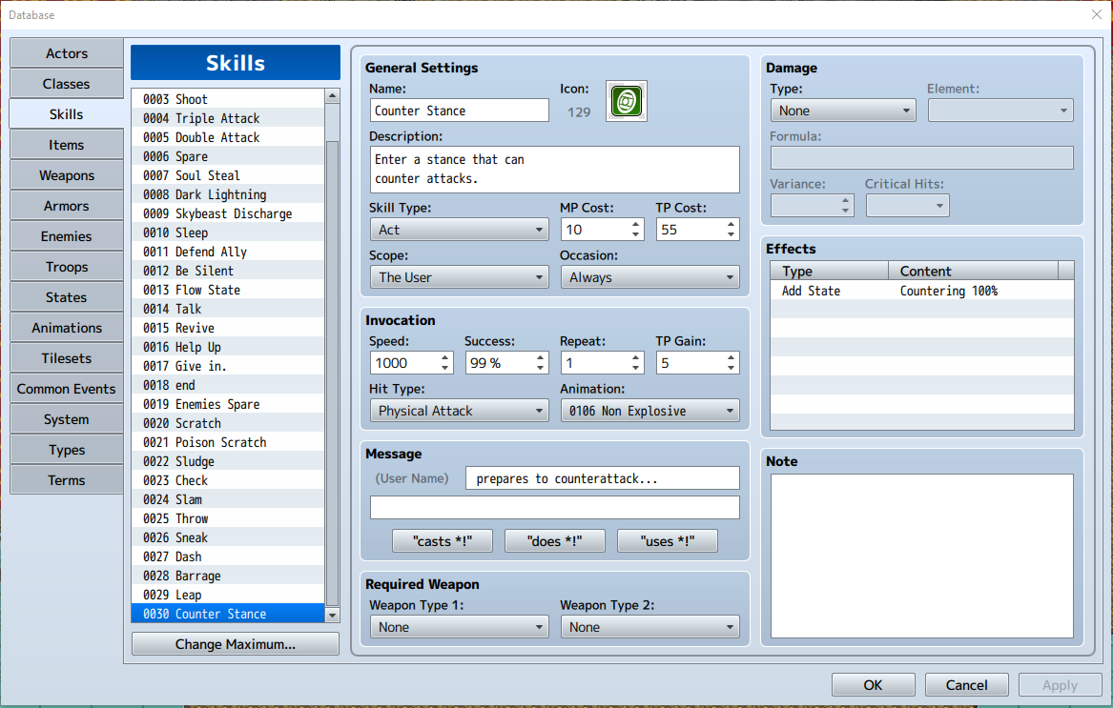Switch to the States tab
Image resolution: width=1113 pixels, height=708 pixels.
(67, 297)
